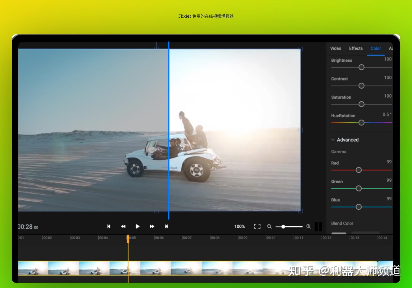Click the Saturation value 100
The width and height of the screenshot is (412, 288).
388,96
